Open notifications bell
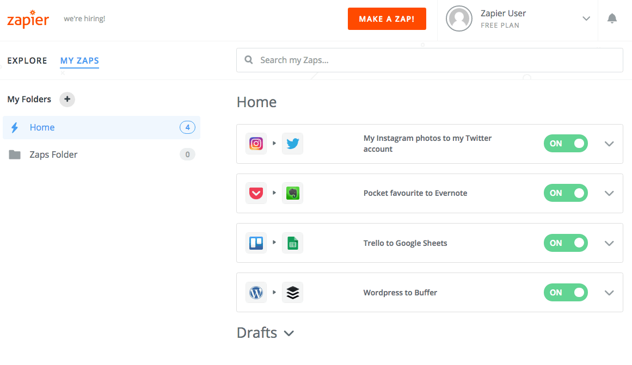The width and height of the screenshot is (632, 365). coord(612,18)
